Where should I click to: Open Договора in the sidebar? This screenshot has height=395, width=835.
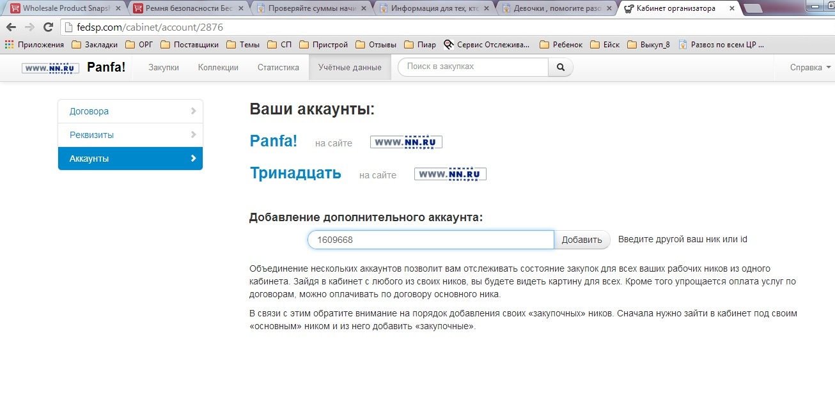(x=130, y=111)
